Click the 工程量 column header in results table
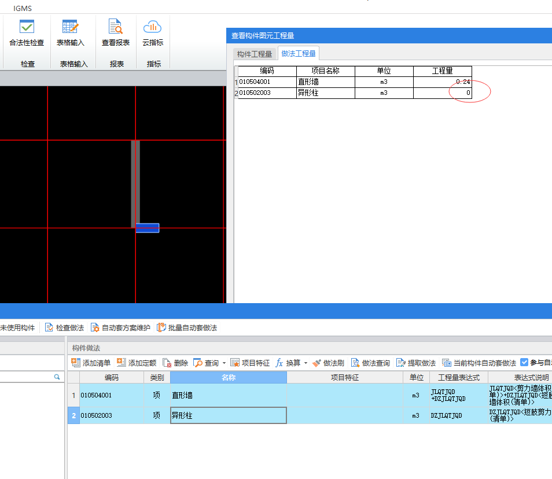This screenshot has height=479, width=552. 443,71
